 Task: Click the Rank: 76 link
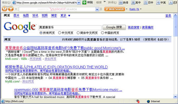click(134, 9)
